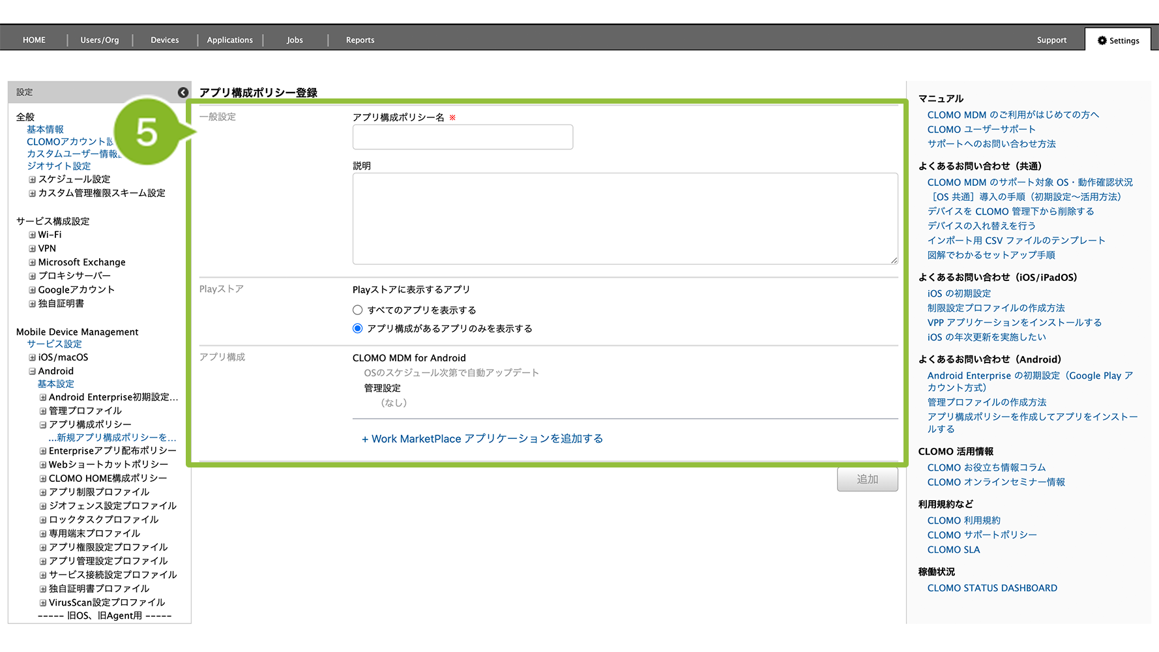Select すべてのアプリを表示する radio option
The height and width of the screenshot is (652, 1159).
357,310
